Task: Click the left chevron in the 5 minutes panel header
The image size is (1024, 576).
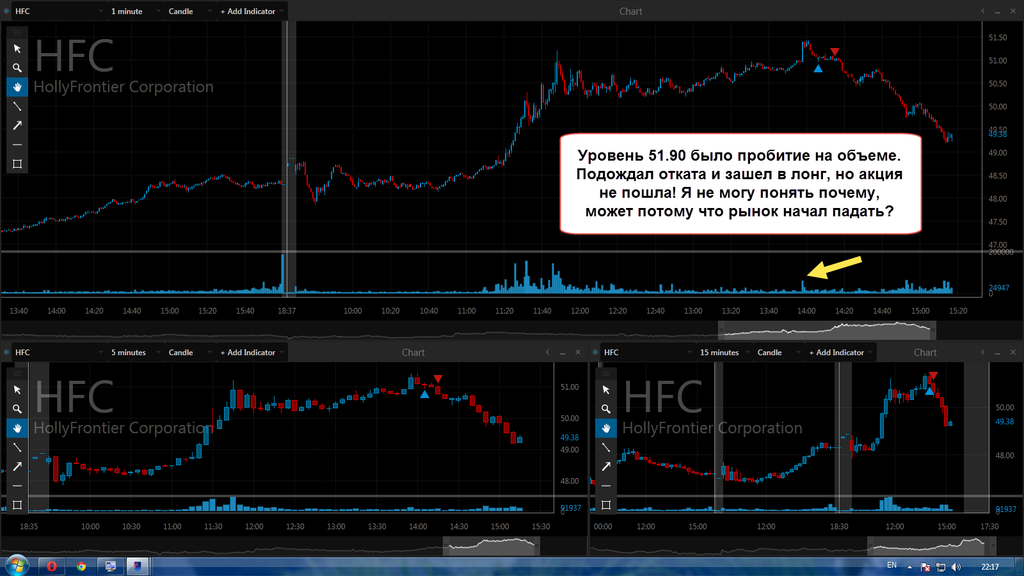Action: point(548,352)
